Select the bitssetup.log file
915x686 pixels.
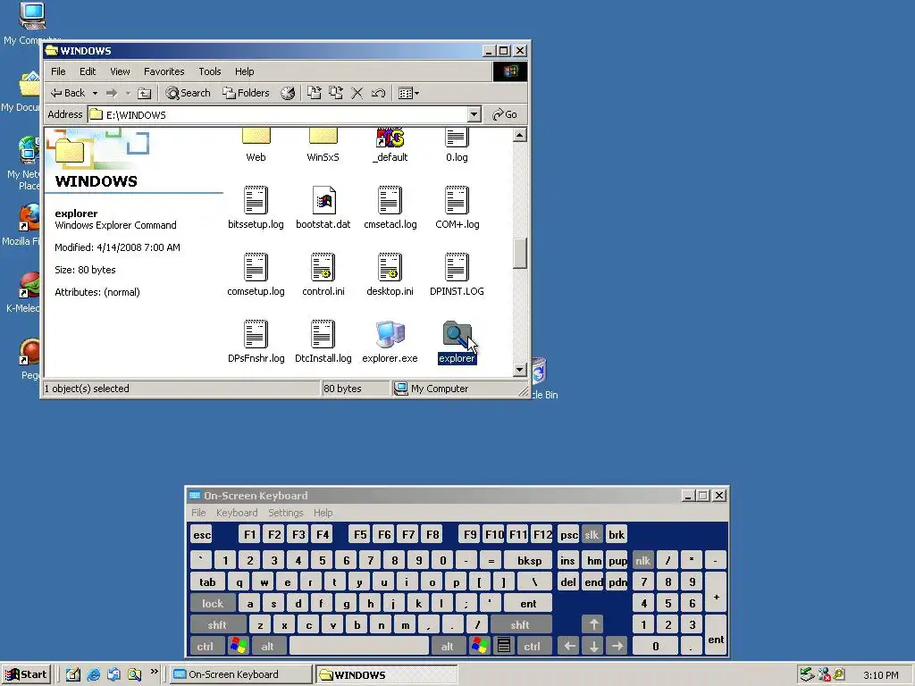pyautogui.click(x=256, y=207)
